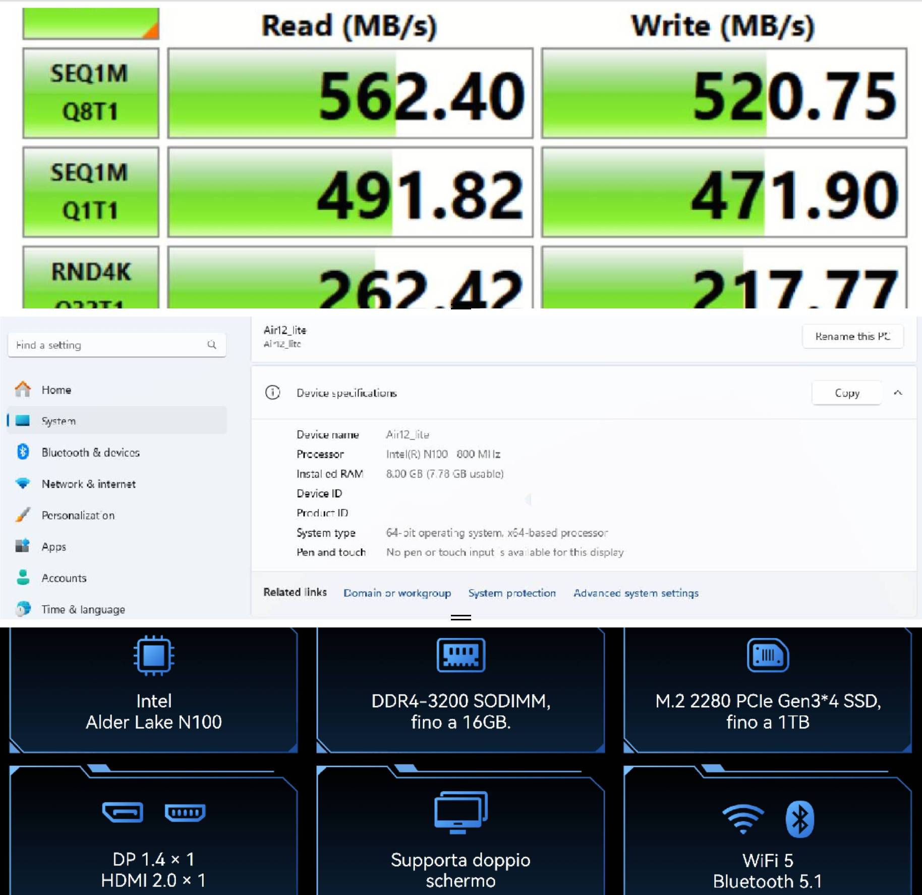Image resolution: width=922 pixels, height=895 pixels.
Task: Click the search magnifier icon
Action: (x=212, y=345)
